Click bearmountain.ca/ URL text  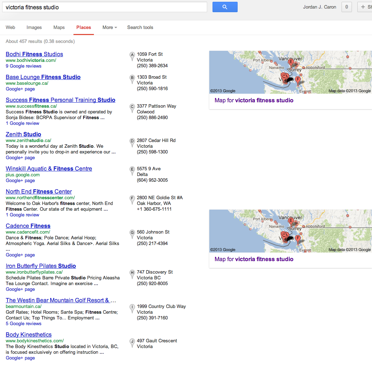[24, 307]
